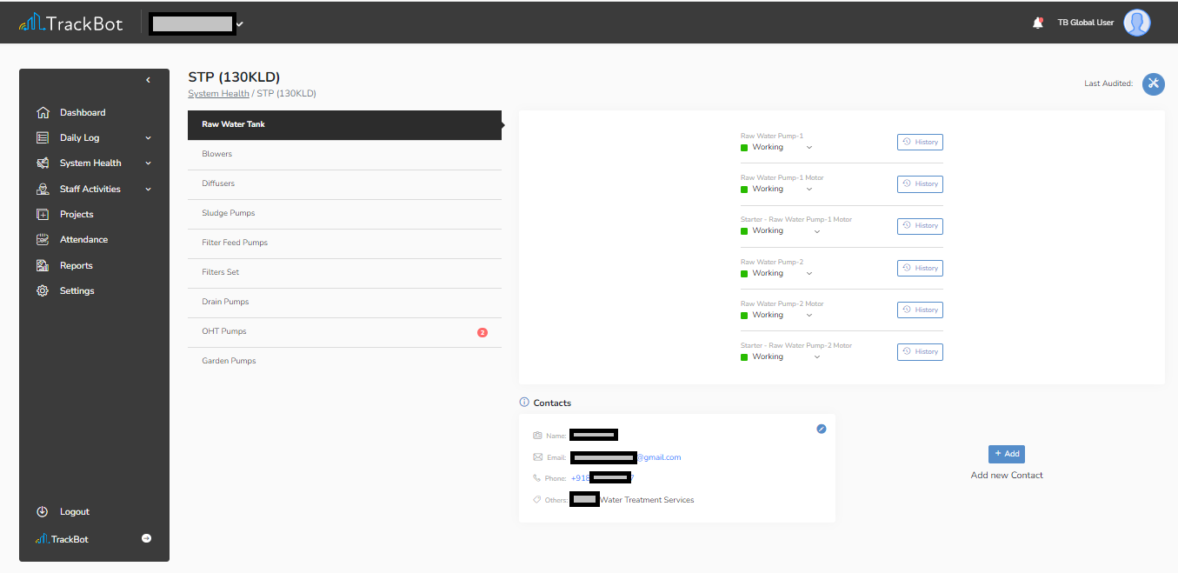This screenshot has height=573, width=1178.
Task: Open the Attendance section
Action: click(x=84, y=239)
